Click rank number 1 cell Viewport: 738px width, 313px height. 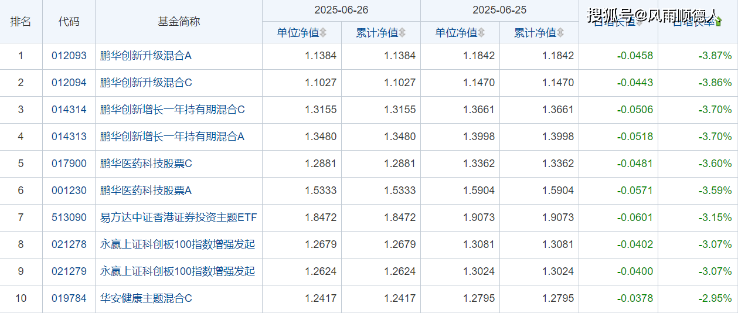coord(21,56)
